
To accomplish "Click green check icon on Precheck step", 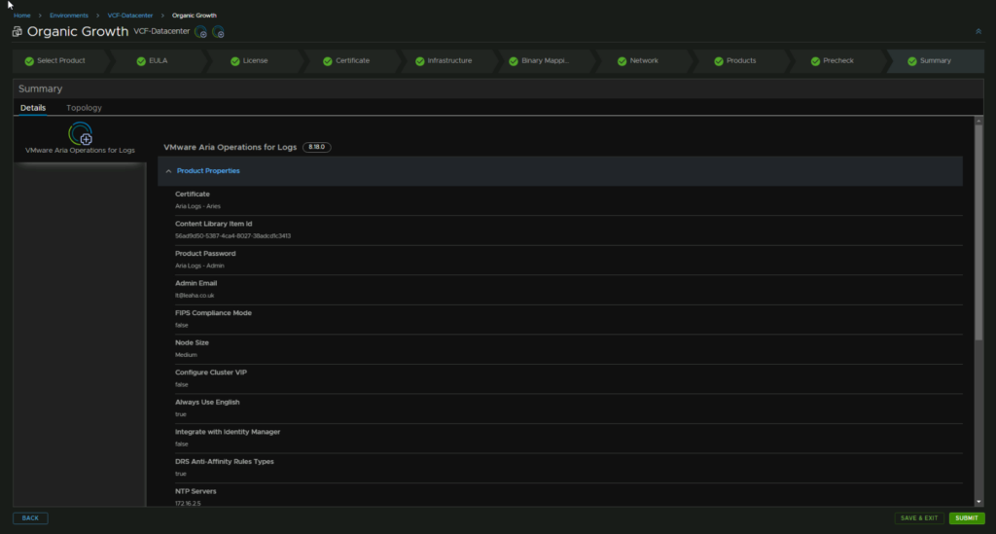I will coord(815,61).
